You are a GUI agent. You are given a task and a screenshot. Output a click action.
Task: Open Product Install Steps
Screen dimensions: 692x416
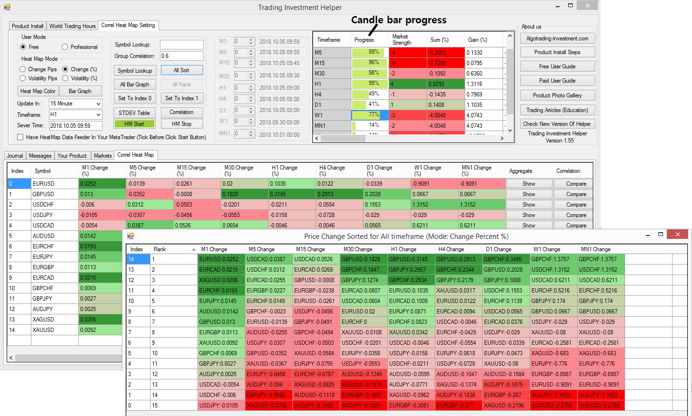click(x=557, y=52)
